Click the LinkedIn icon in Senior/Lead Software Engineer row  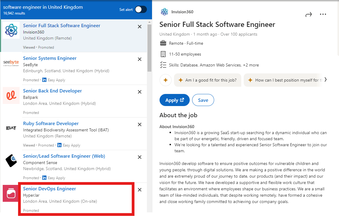click(x=44, y=178)
